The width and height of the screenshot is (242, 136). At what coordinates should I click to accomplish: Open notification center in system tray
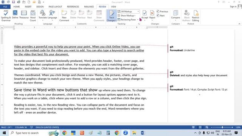click(x=236, y=133)
